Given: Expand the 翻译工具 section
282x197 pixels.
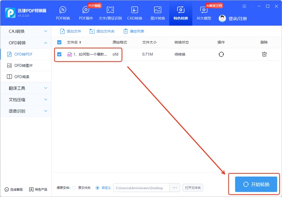Looking at the screenshot, I should click(x=26, y=88).
